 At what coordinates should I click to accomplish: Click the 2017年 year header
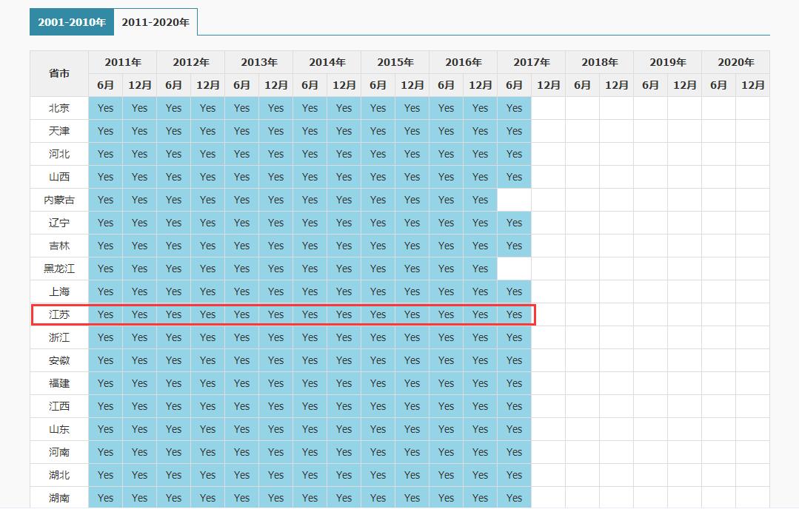click(x=531, y=62)
